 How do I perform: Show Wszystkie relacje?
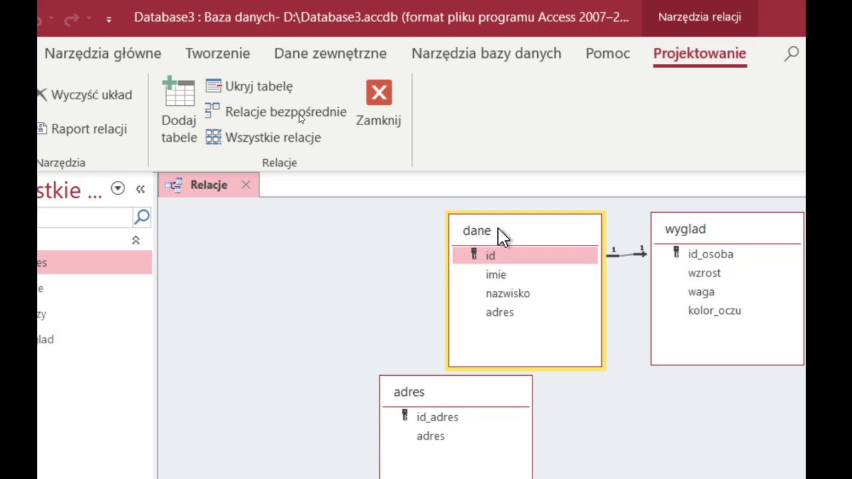(x=264, y=137)
